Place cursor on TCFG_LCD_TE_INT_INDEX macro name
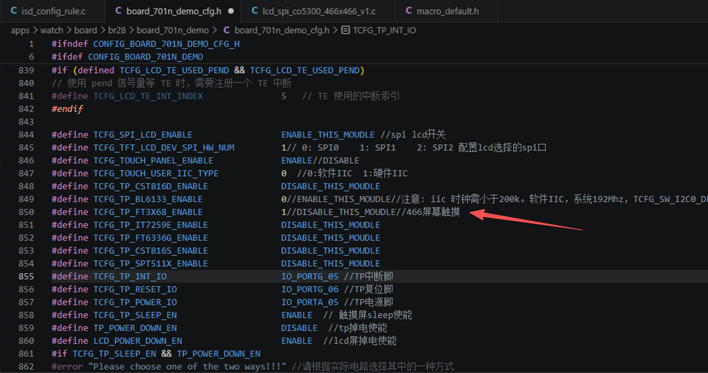The image size is (708, 373). pos(148,96)
